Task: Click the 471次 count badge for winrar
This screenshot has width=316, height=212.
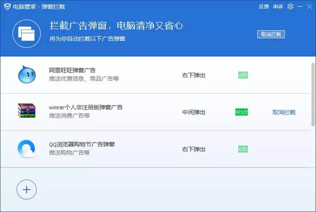Action: 241,112
